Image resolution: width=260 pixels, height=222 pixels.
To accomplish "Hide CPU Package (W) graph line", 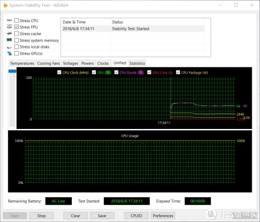I will point(178,73).
